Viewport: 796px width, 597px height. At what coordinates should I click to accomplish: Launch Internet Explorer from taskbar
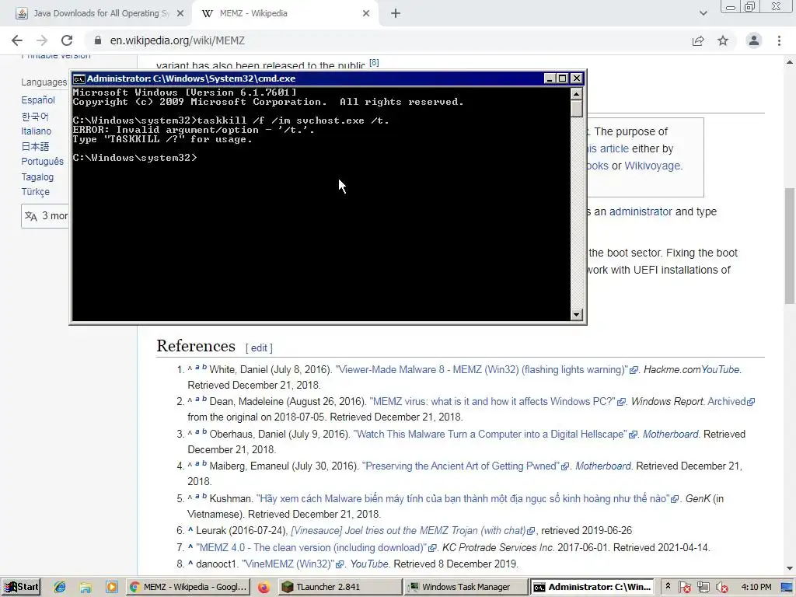click(60, 587)
